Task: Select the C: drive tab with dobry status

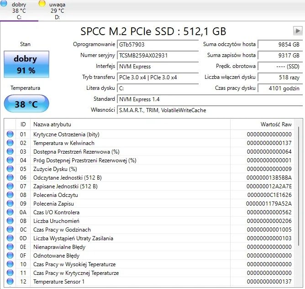Action: click(x=19, y=10)
